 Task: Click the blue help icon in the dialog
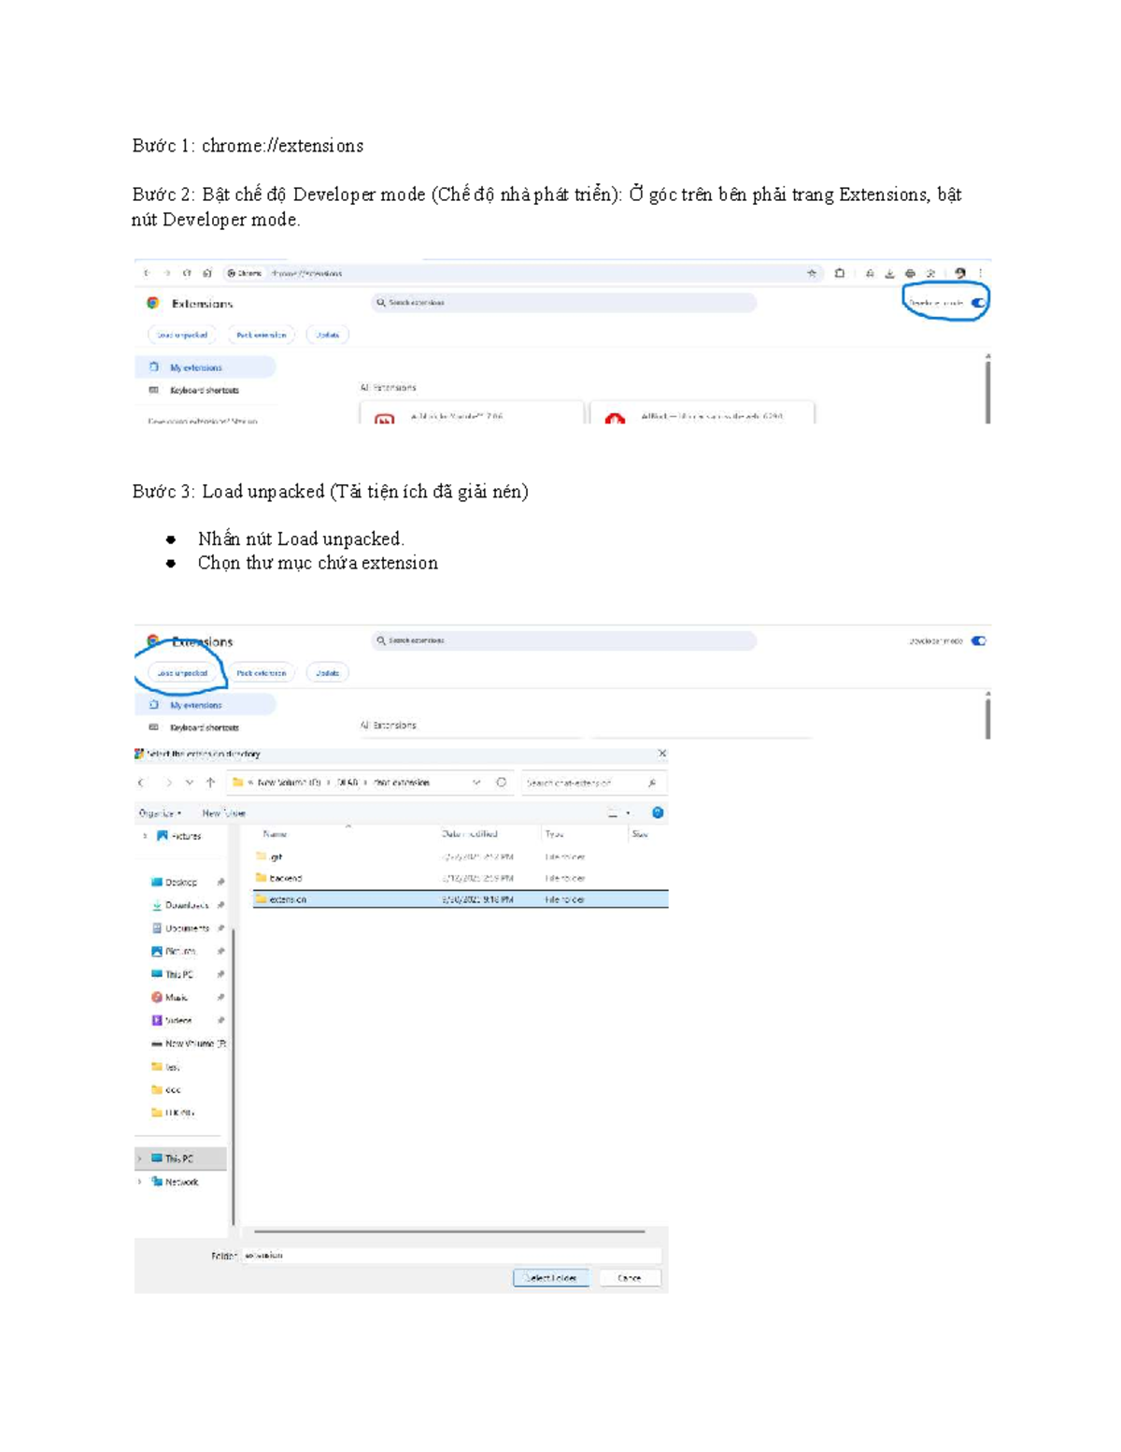[x=658, y=812]
